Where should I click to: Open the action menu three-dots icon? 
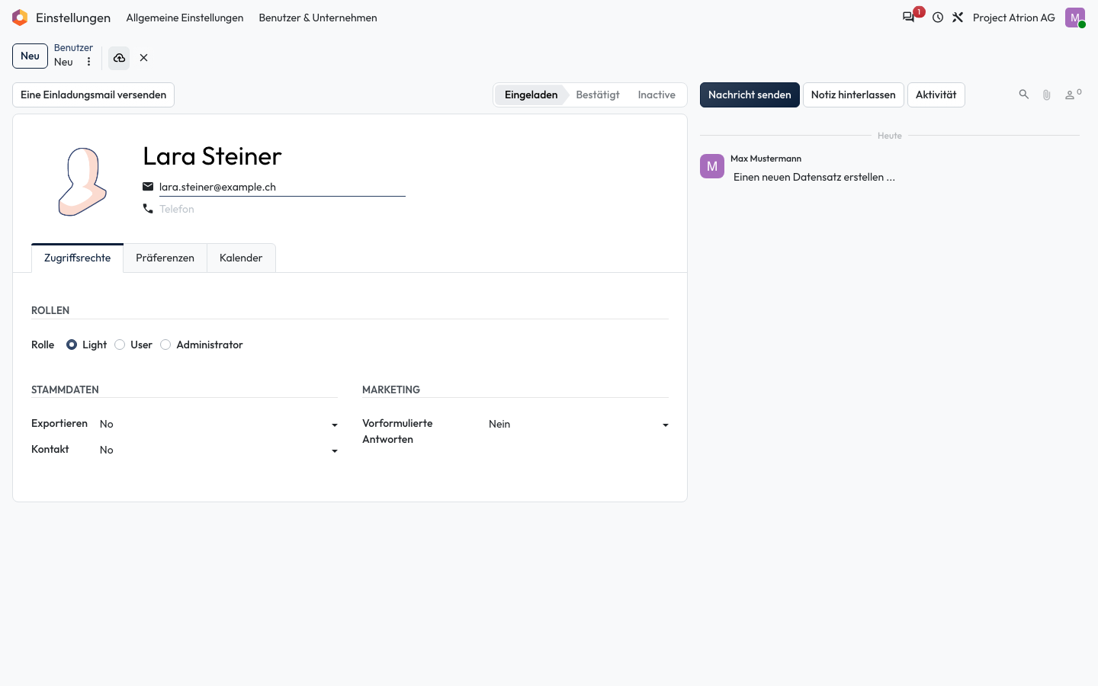(x=88, y=62)
